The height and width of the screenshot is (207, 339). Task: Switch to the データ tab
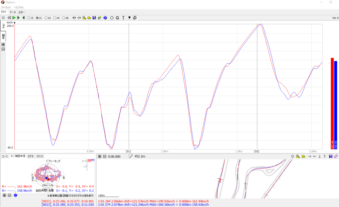pos(13,12)
